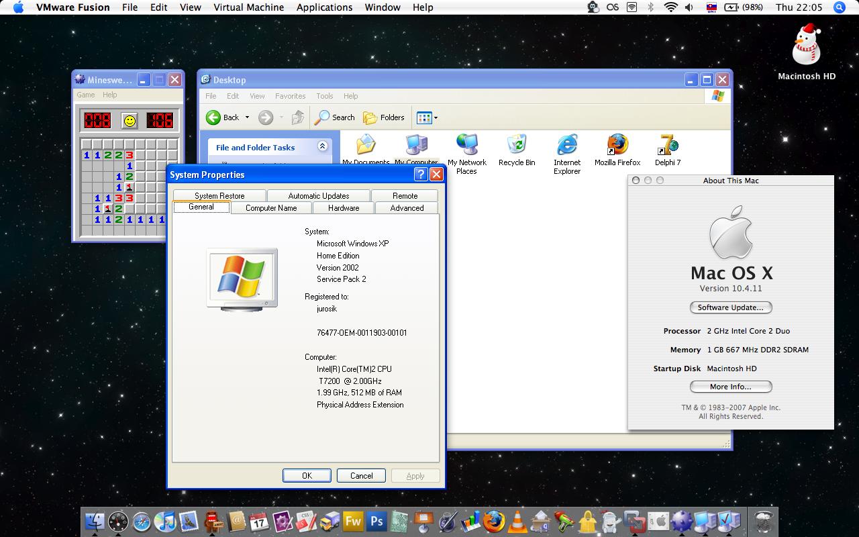The image size is (859, 537).
Task: Launch Safari from the Dock
Action: point(142,522)
